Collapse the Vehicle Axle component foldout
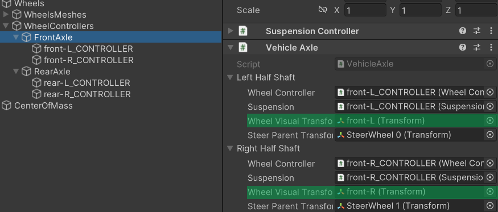The image size is (498, 212). [x=231, y=48]
